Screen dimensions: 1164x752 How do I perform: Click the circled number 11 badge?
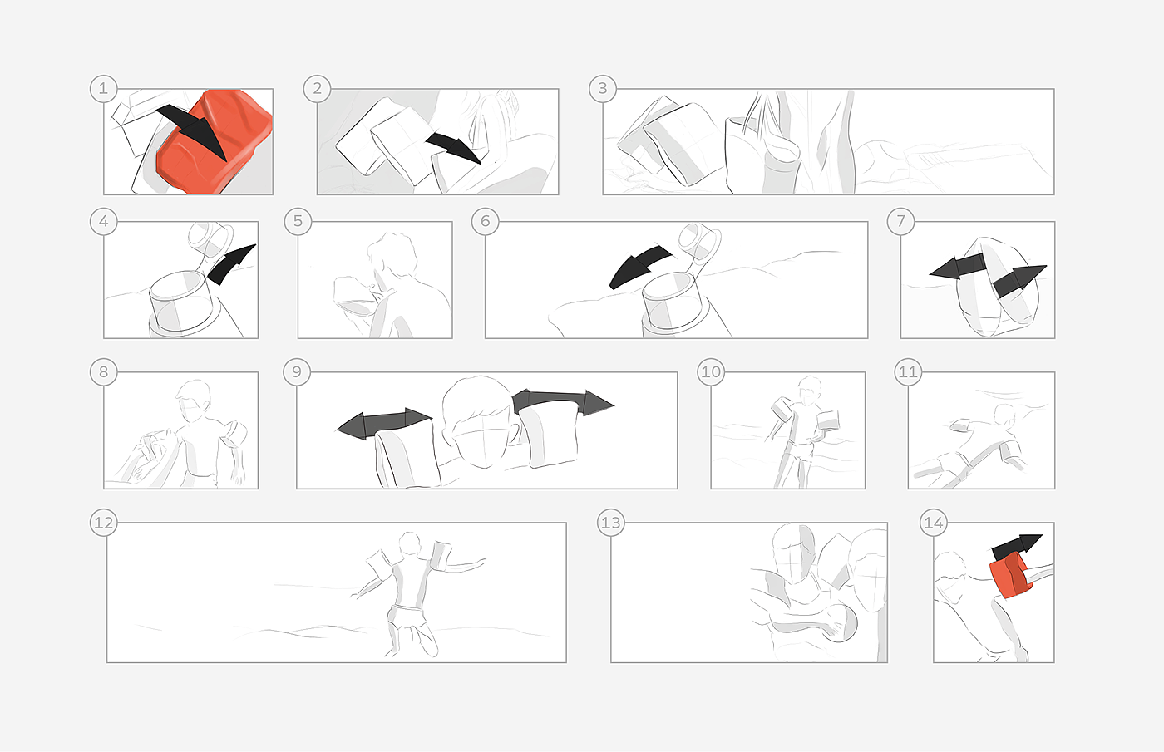[908, 371]
